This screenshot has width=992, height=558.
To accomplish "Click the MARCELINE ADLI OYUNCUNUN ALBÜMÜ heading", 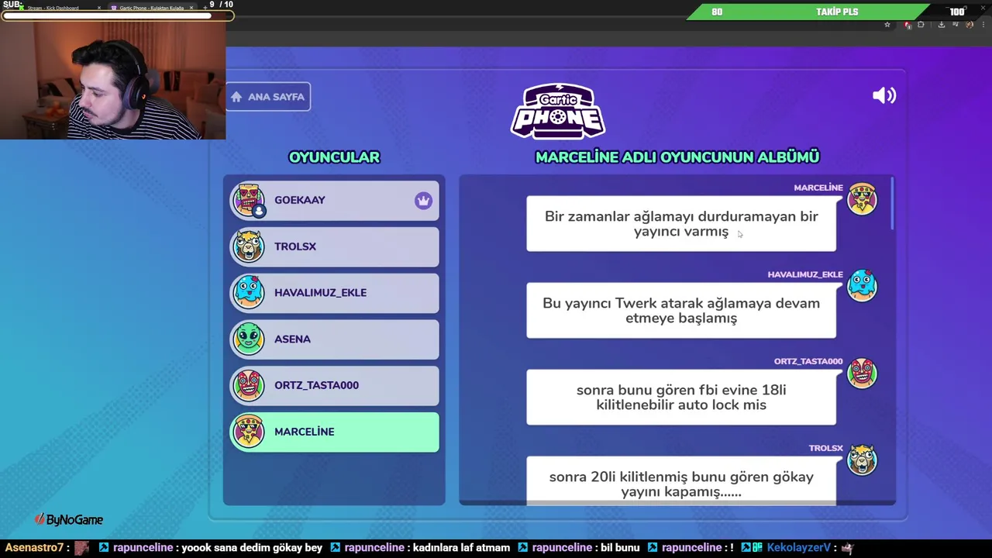I will coord(677,157).
